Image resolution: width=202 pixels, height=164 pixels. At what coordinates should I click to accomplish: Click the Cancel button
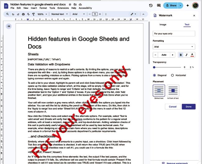click(172, 107)
